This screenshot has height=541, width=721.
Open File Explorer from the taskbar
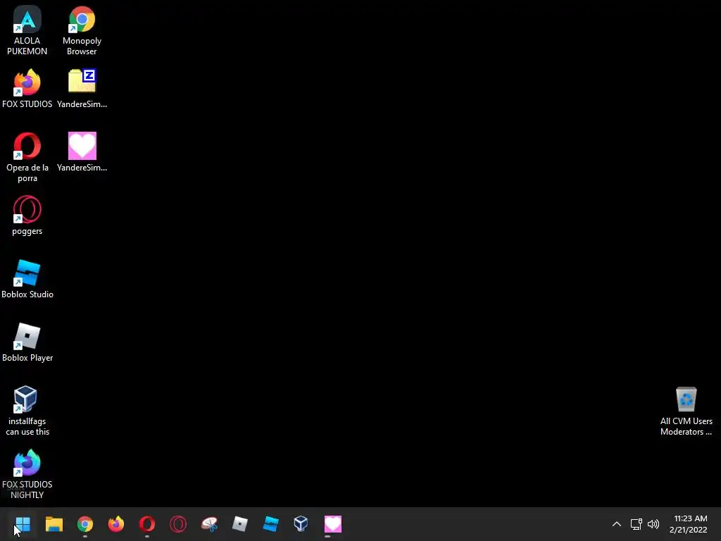point(54,524)
